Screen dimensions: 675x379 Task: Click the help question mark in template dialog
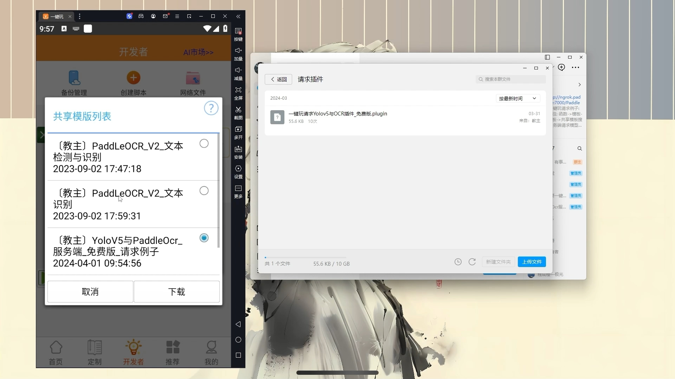pos(211,108)
